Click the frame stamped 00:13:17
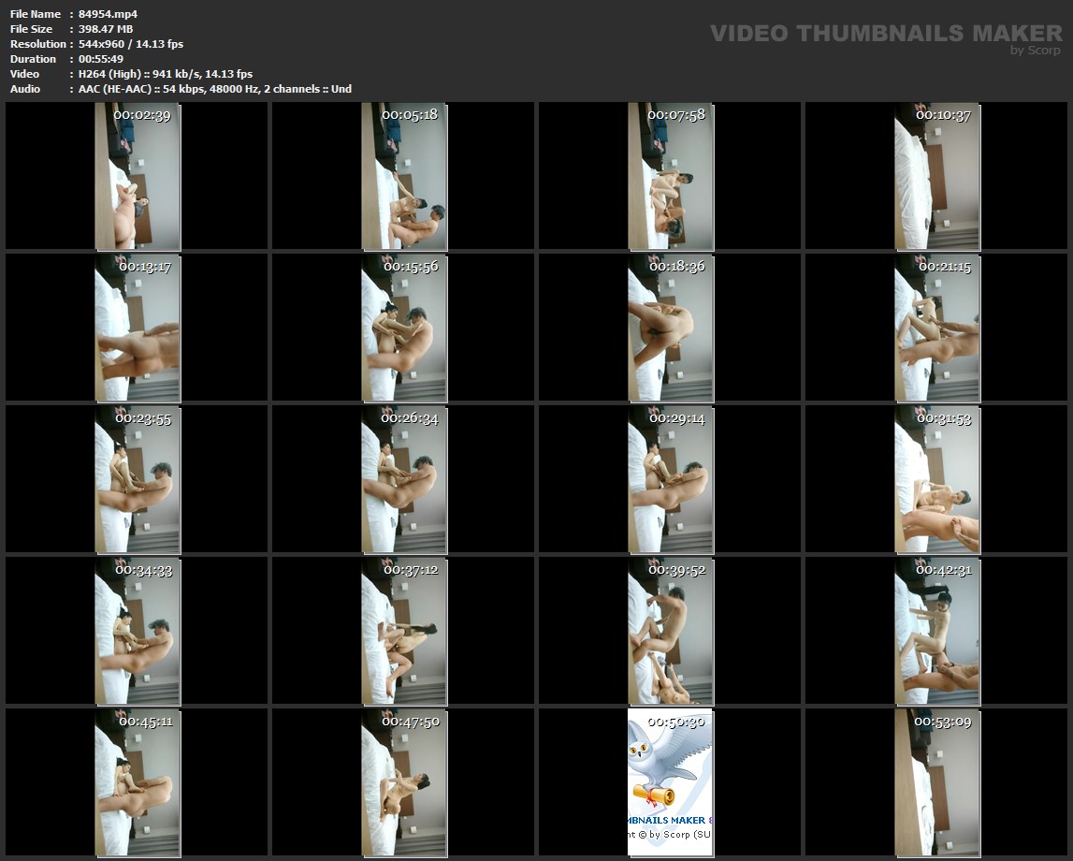 pos(138,328)
